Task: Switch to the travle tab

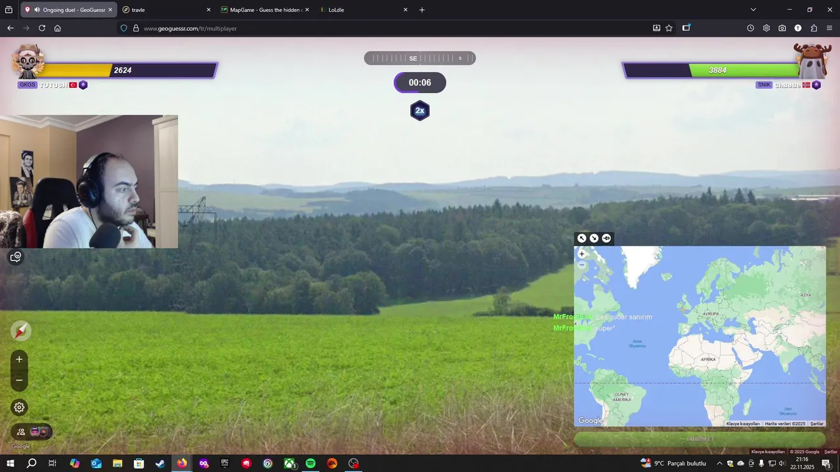Action: [167, 10]
